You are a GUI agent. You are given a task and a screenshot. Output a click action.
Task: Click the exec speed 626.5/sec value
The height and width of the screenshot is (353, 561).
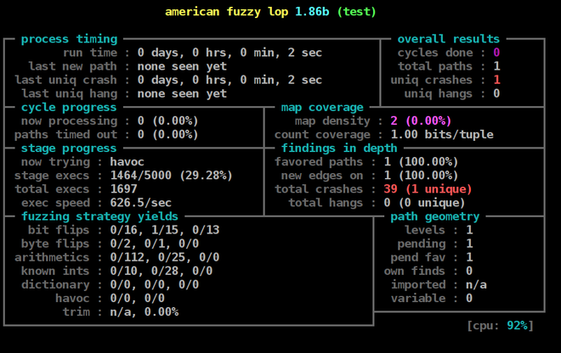tap(140, 203)
